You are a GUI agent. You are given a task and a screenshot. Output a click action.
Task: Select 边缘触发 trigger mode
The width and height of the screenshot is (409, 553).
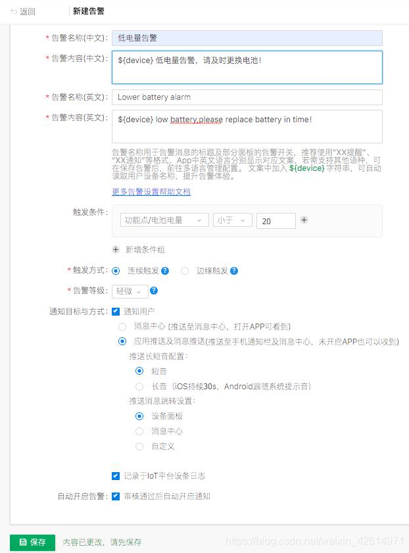(x=185, y=271)
